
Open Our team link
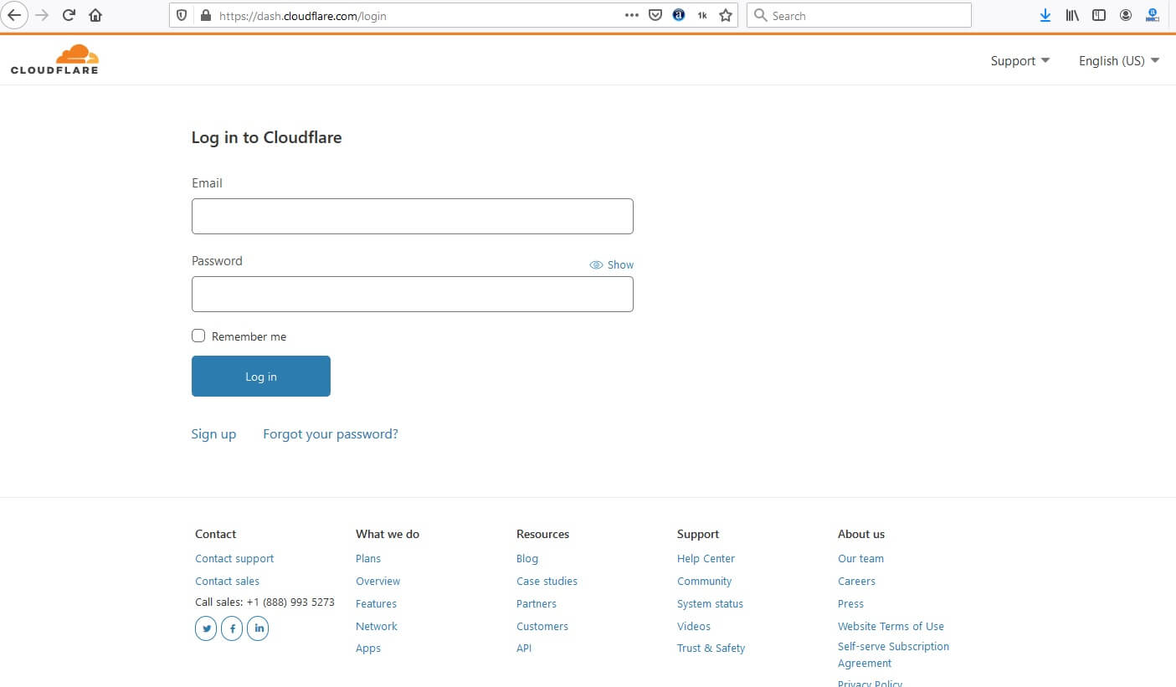(x=861, y=558)
